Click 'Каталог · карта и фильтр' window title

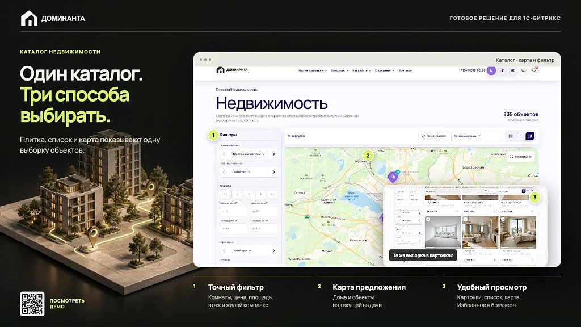tap(525, 60)
